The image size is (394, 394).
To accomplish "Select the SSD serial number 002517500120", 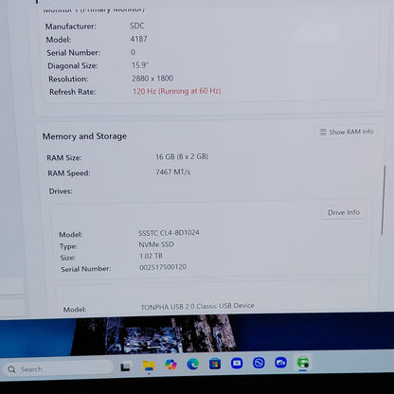I will coord(163,267).
